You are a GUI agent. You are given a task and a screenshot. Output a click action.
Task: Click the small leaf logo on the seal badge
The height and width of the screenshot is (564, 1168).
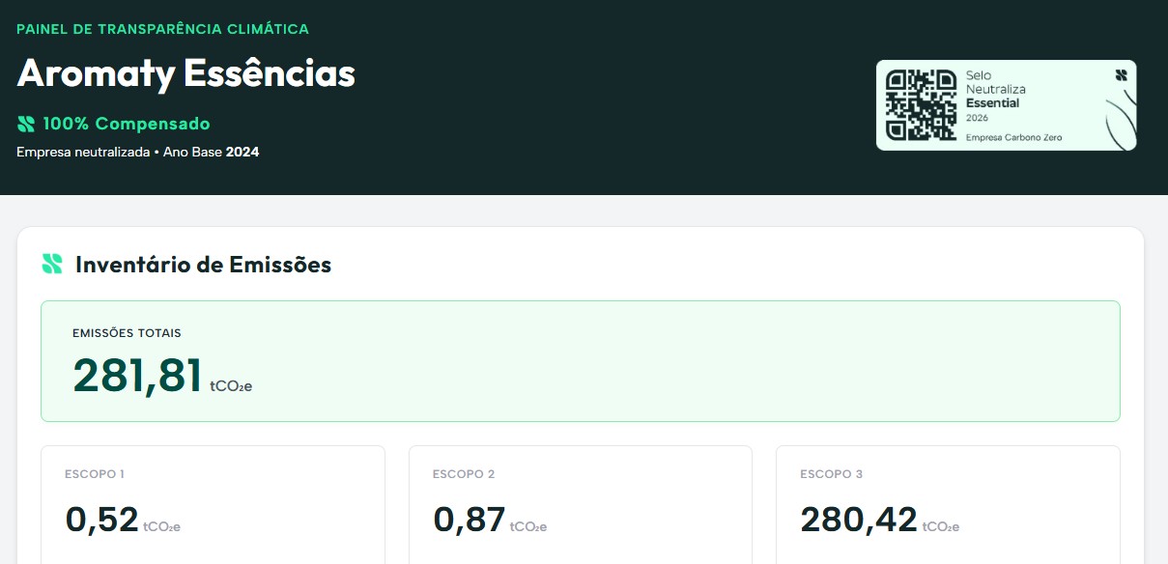tap(1121, 74)
